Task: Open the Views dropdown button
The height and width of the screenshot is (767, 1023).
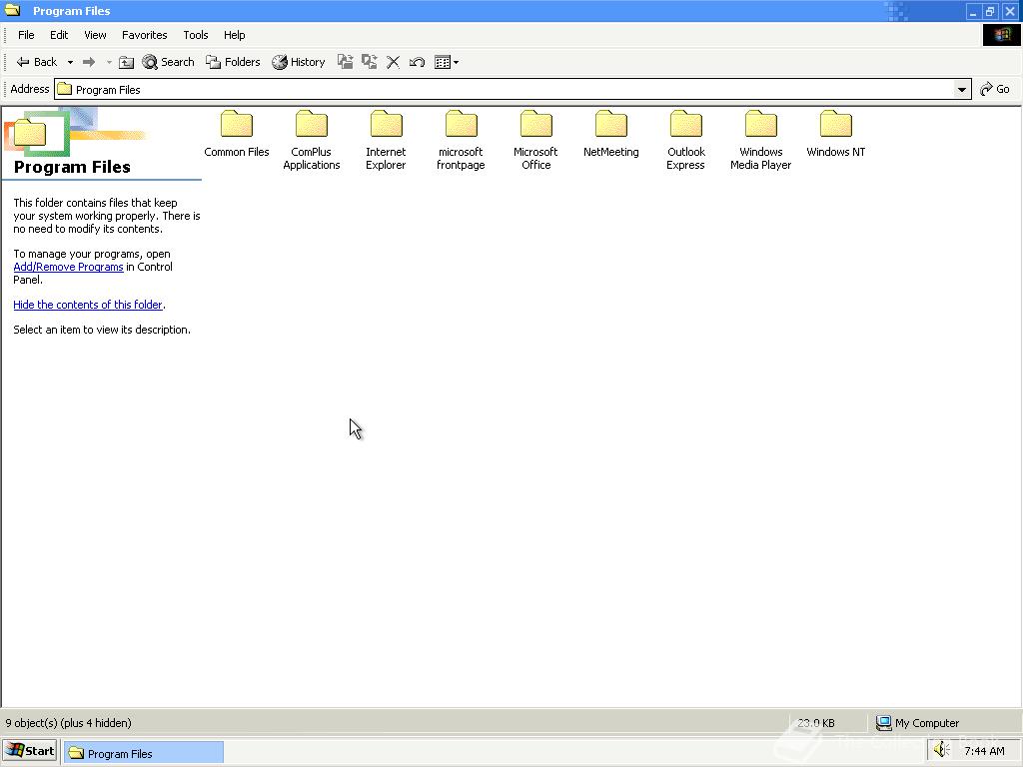Action: tap(447, 62)
